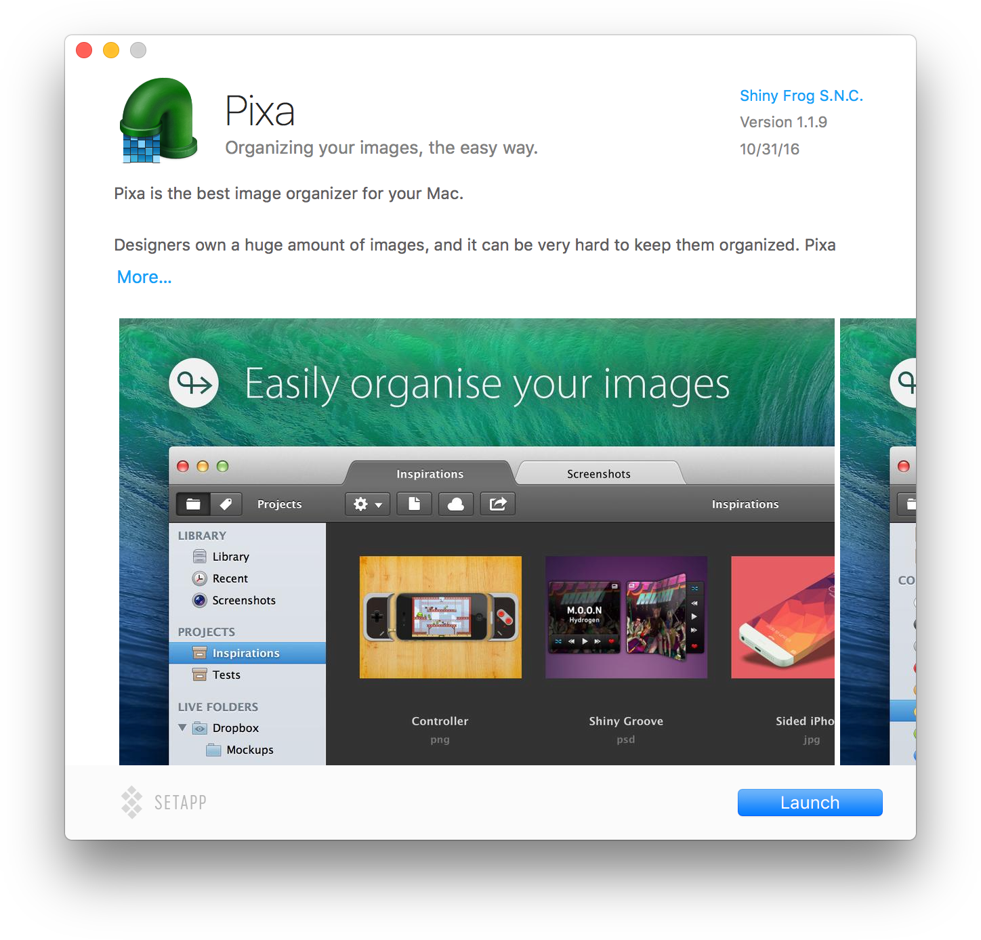Image resolution: width=981 pixels, height=940 pixels.
Task: Click the Pixa green pipe app icon
Action: coord(159,121)
